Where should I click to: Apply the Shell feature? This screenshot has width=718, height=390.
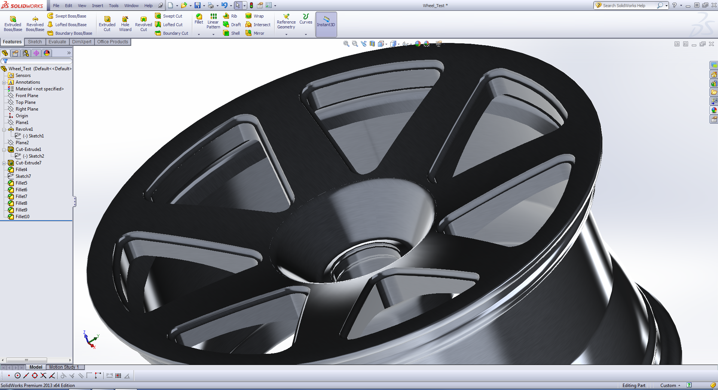[x=232, y=33]
